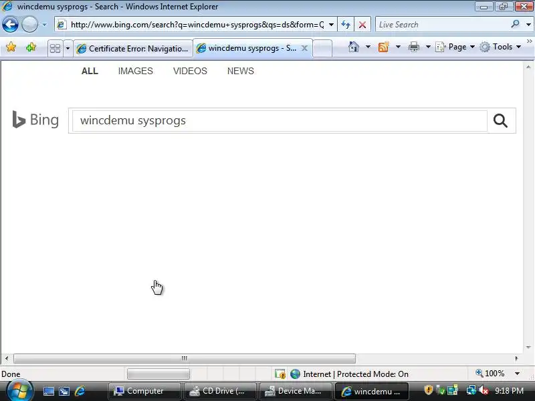Viewport: 535px width, 401px height.
Task: Click Switch between windows quick launch icon
Action: (x=64, y=391)
